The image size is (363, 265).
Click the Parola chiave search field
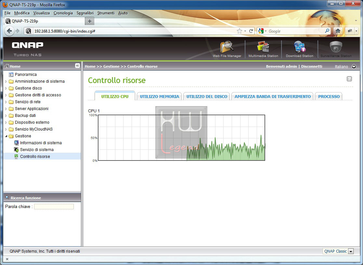54,207
